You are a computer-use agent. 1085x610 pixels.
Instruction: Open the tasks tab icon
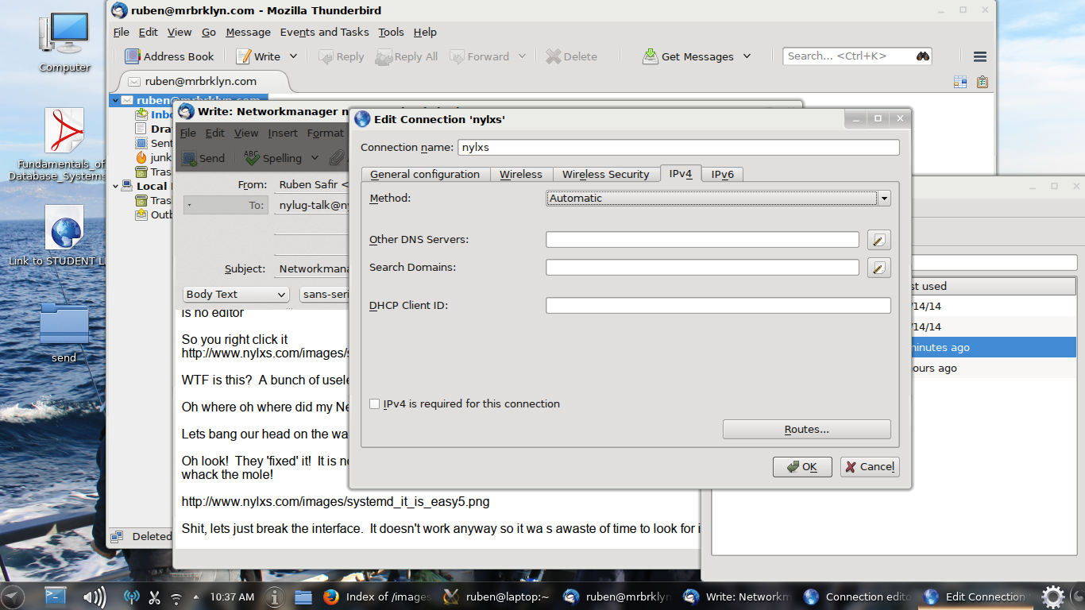coord(983,81)
